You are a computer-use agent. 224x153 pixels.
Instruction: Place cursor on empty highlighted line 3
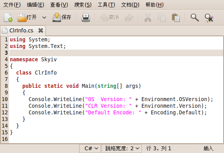[x=116, y=53]
